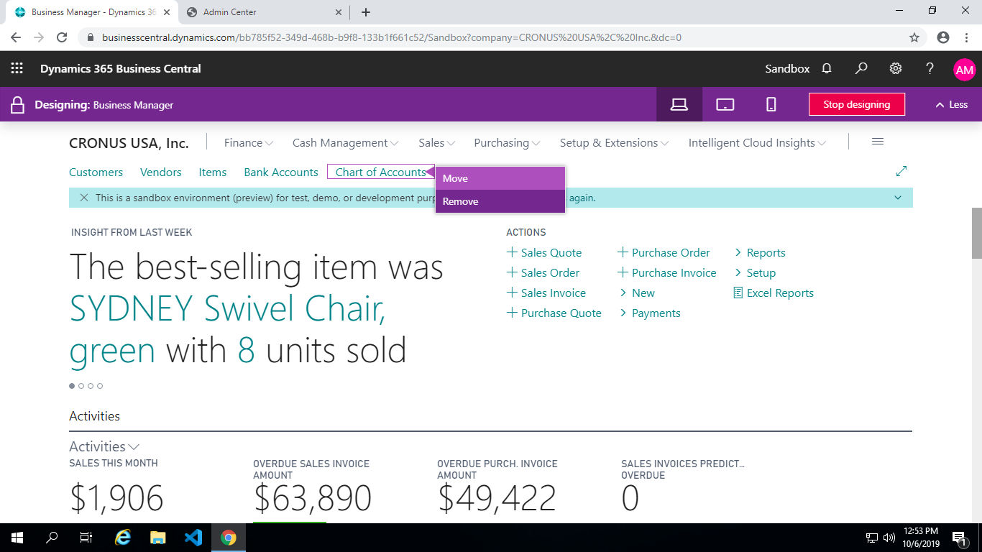Create a new Sales Order
This screenshot has width=982, height=552.
coord(543,272)
